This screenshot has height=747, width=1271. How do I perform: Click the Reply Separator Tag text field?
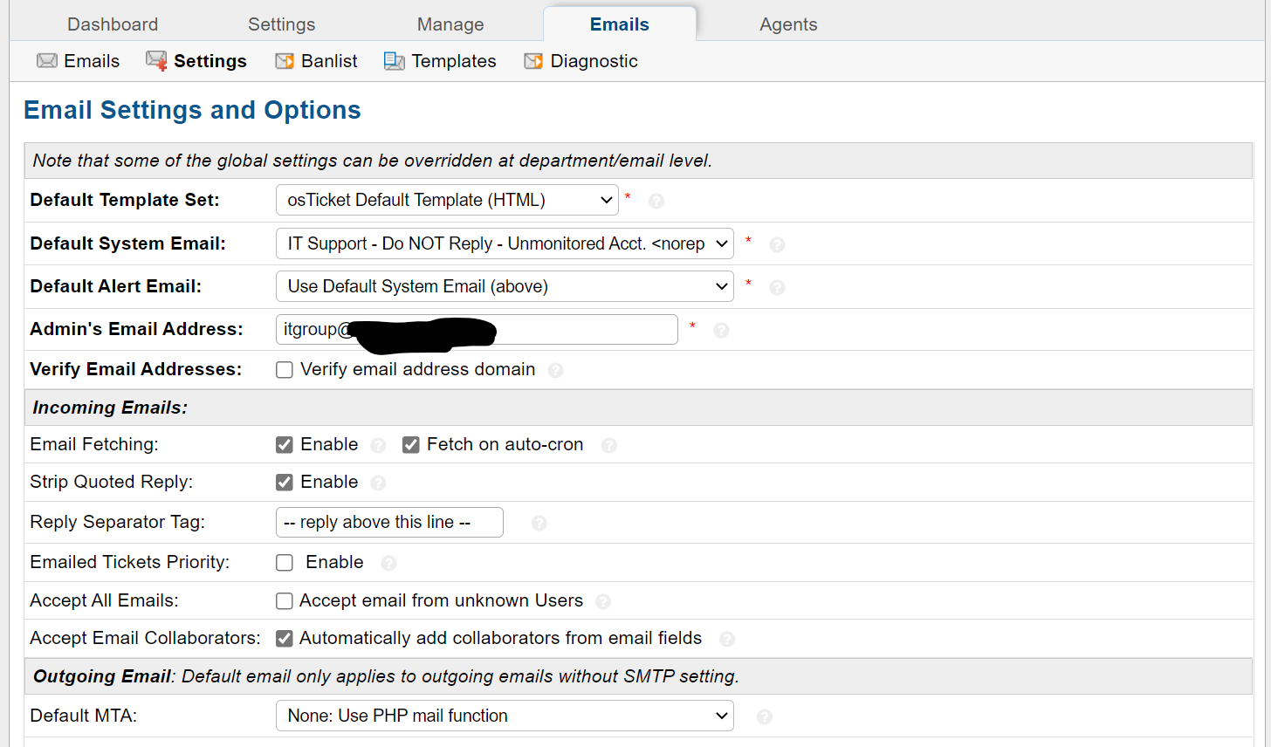389,522
